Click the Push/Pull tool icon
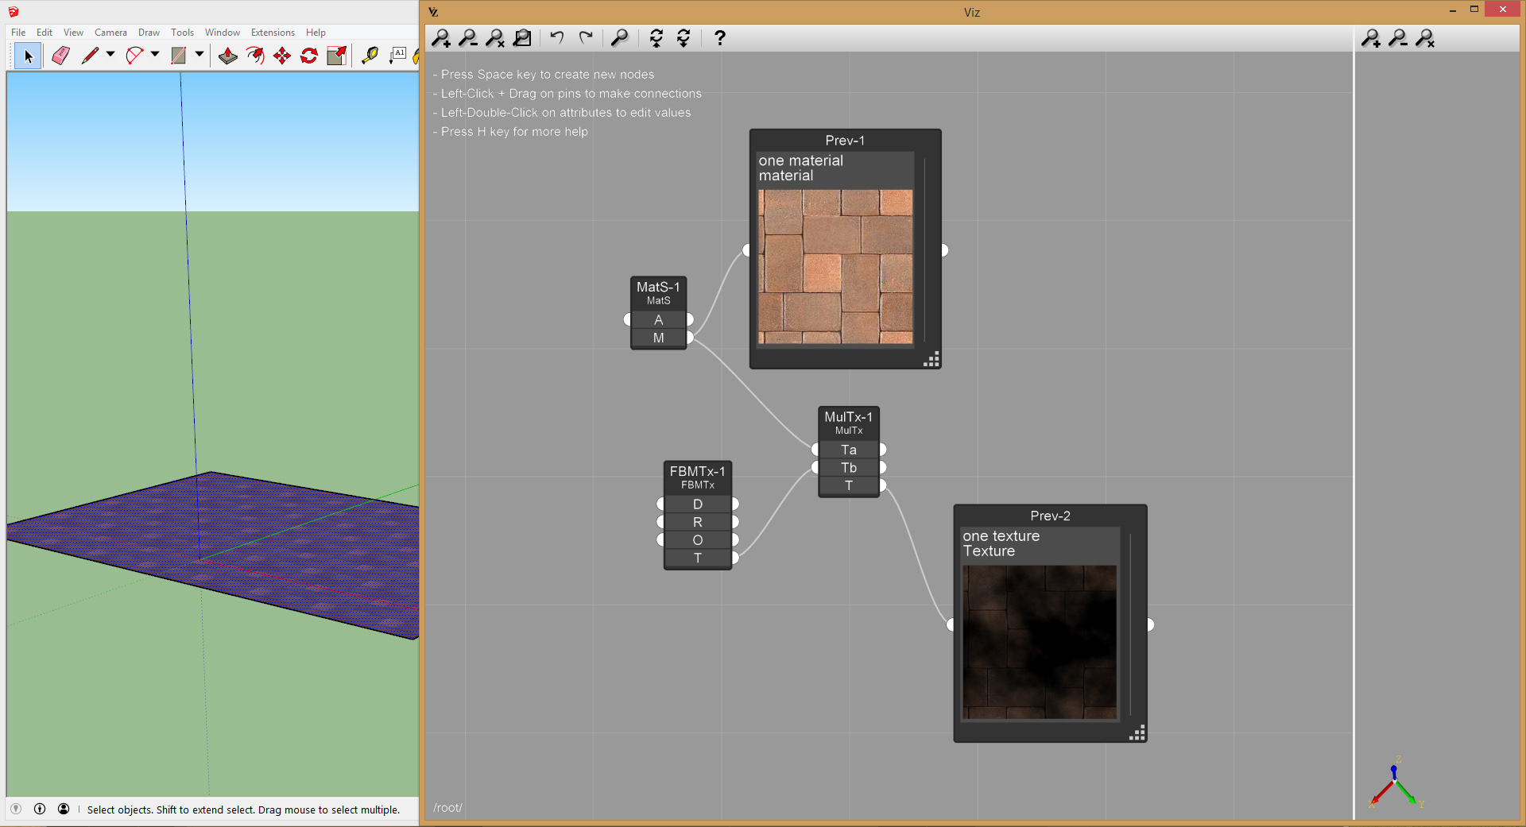Image resolution: width=1526 pixels, height=827 pixels. [x=228, y=56]
